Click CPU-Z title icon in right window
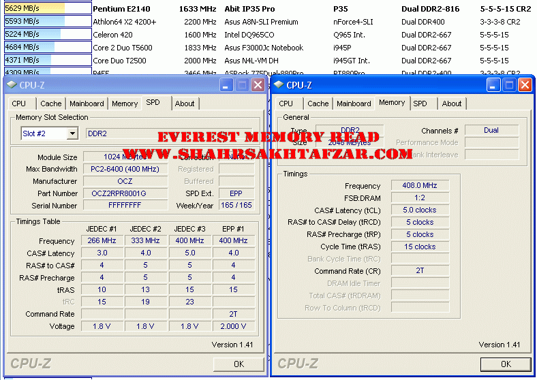 [279, 84]
